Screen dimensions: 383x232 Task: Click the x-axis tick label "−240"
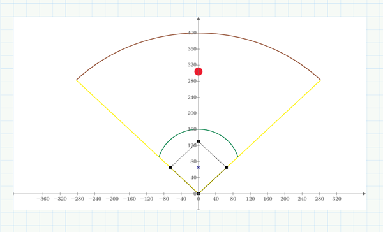94,199
